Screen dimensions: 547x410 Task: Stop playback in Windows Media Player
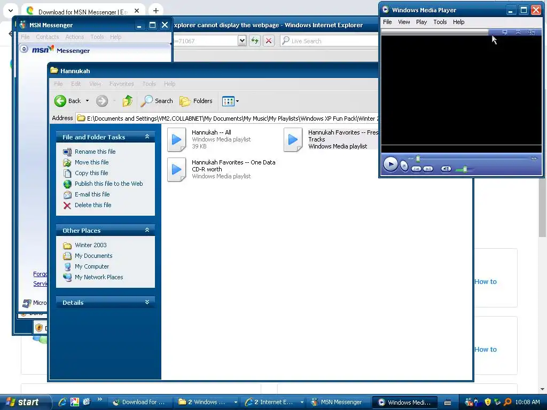(404, 167)
